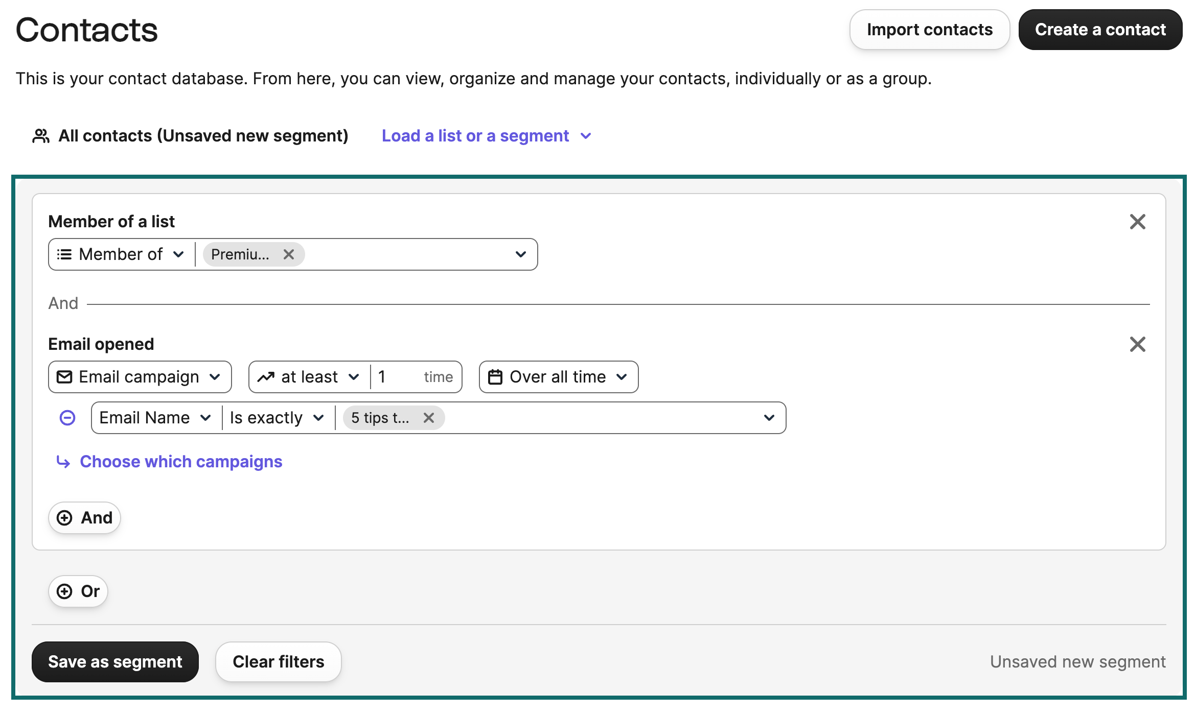
Task: Toggle the exclusion circle on the Email Name row
Action: point(67,418)
